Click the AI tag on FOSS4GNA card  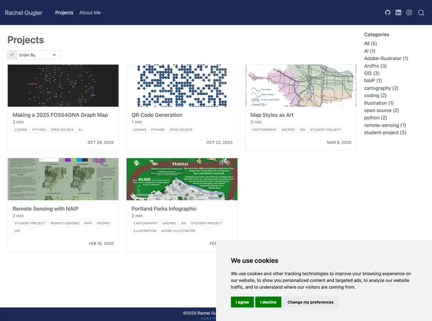80,130
